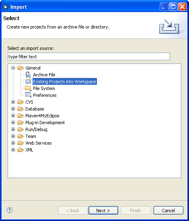Collapse the General tree node

coord(13,68)
